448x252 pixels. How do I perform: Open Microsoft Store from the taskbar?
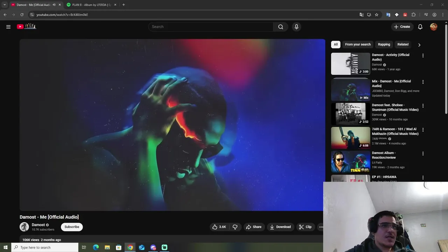tap(119, 247)
